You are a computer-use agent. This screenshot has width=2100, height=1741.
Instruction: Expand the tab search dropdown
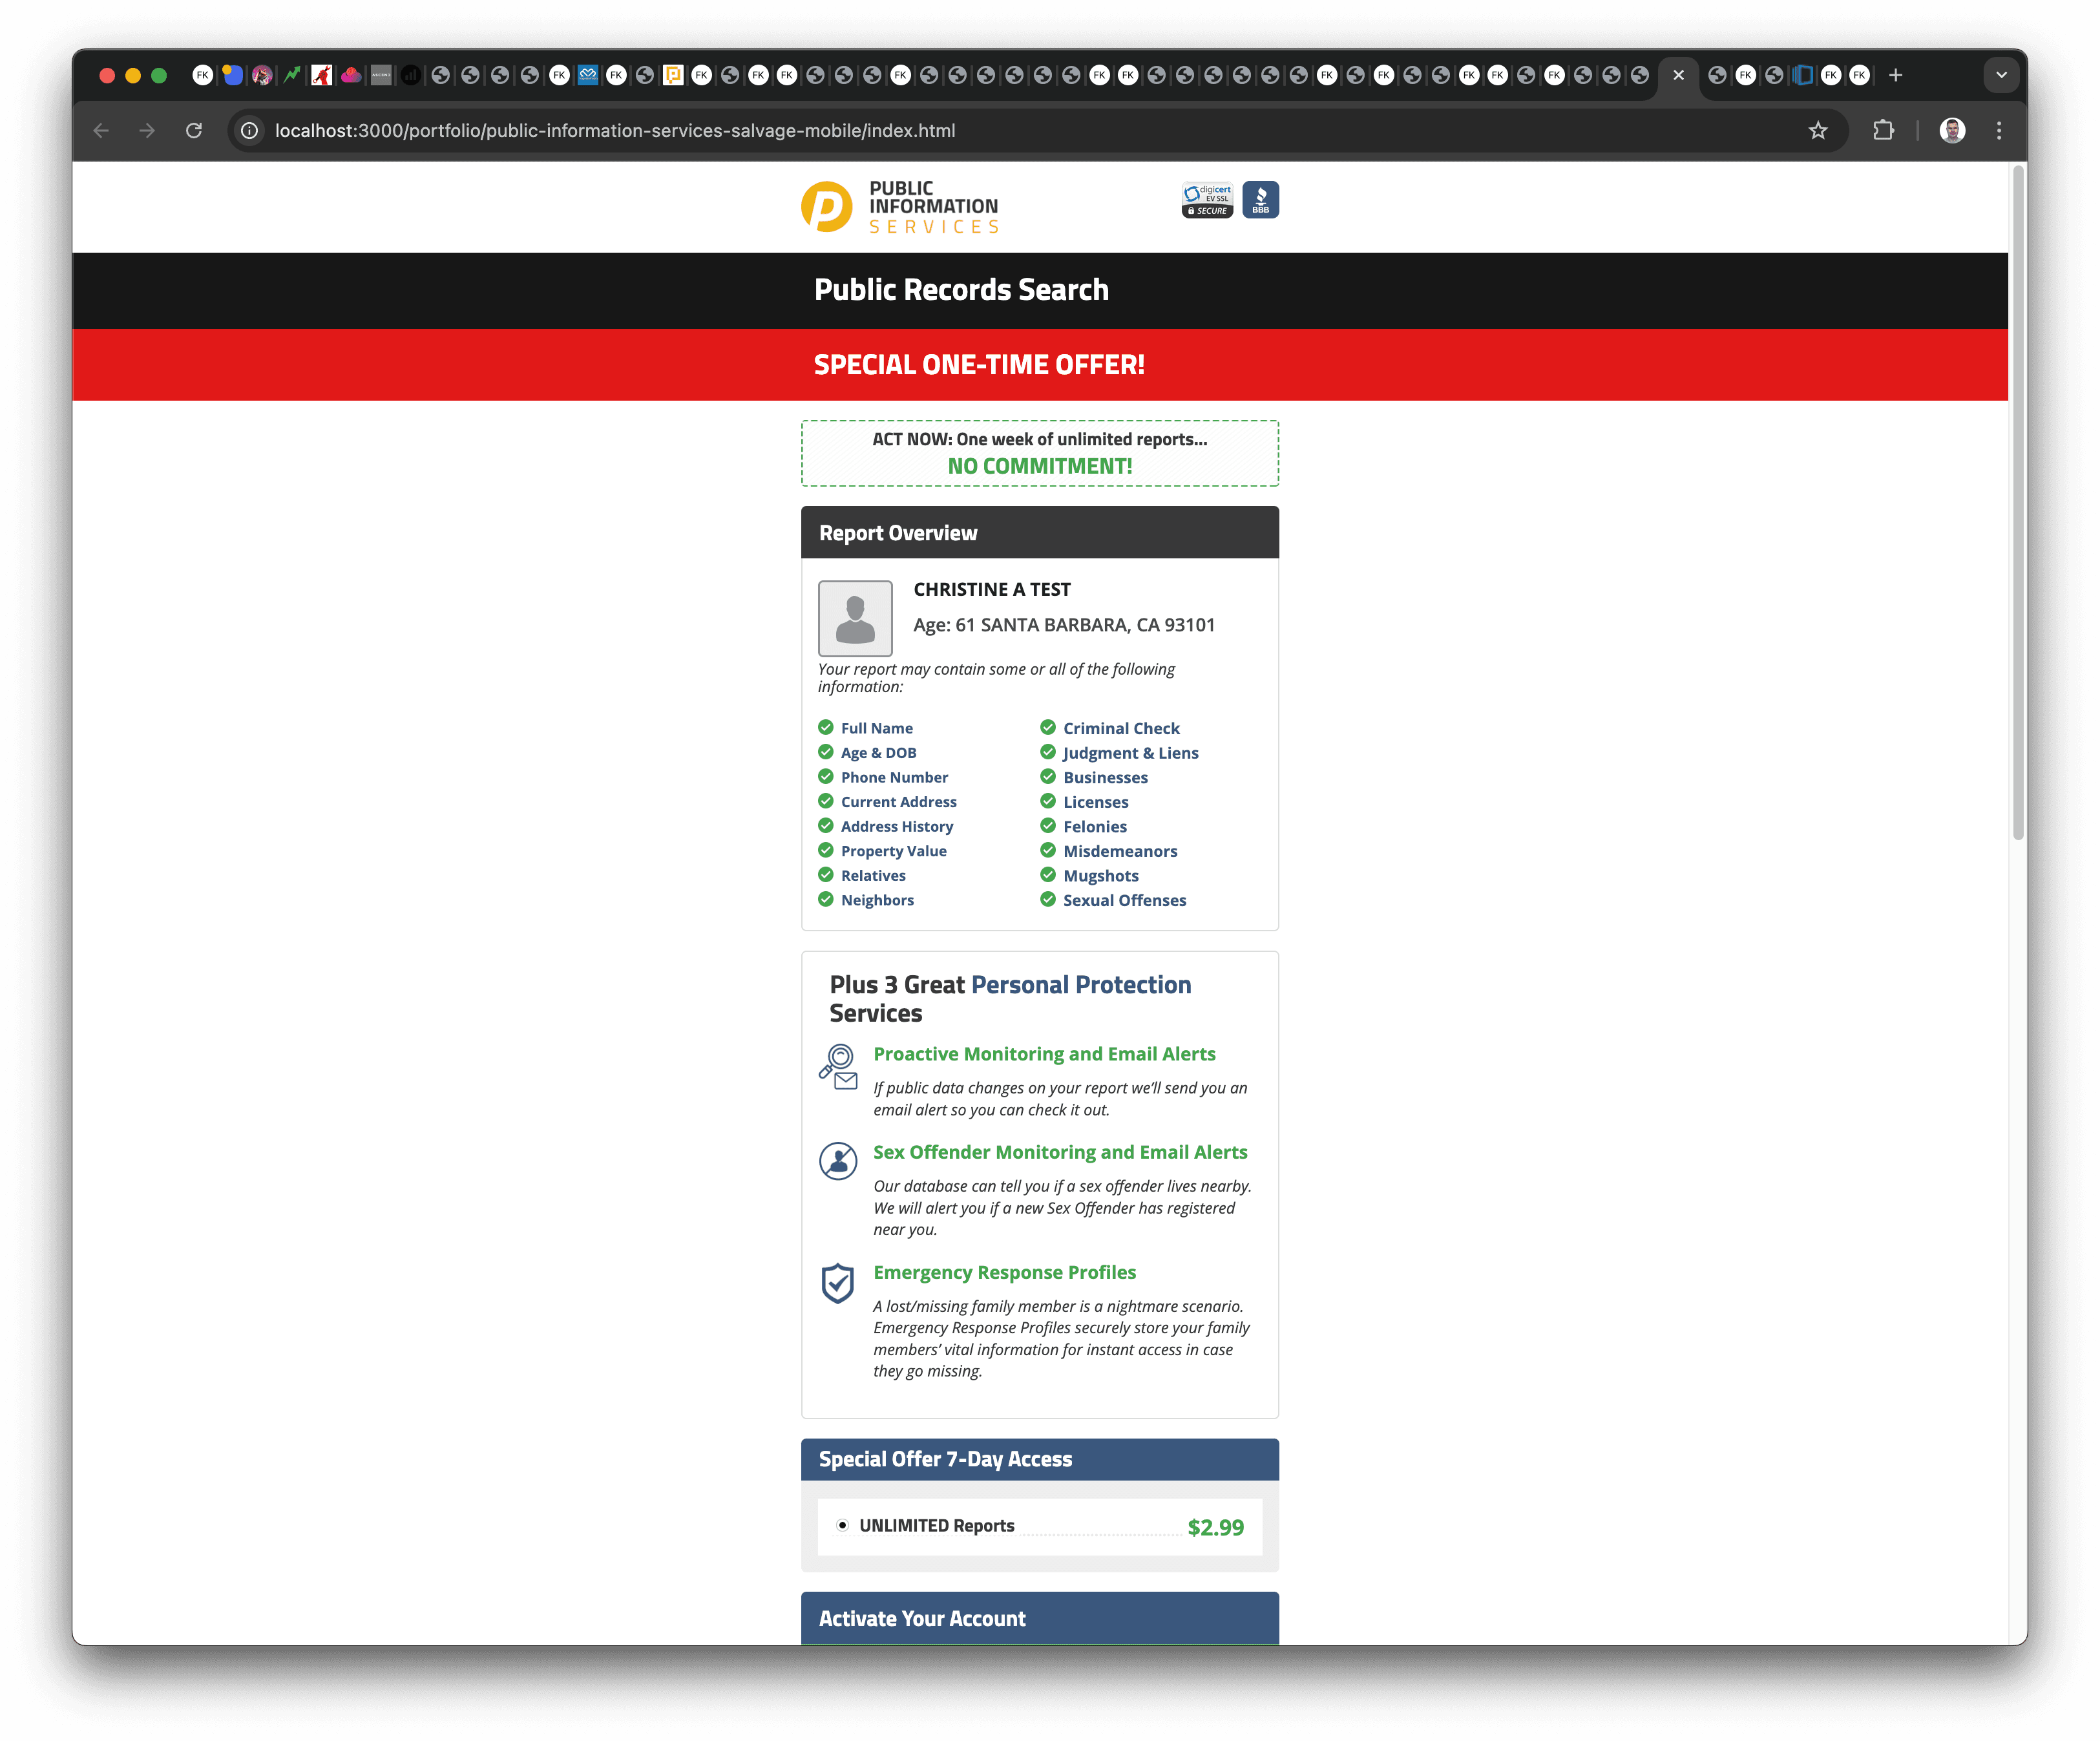coord(2001,75)
